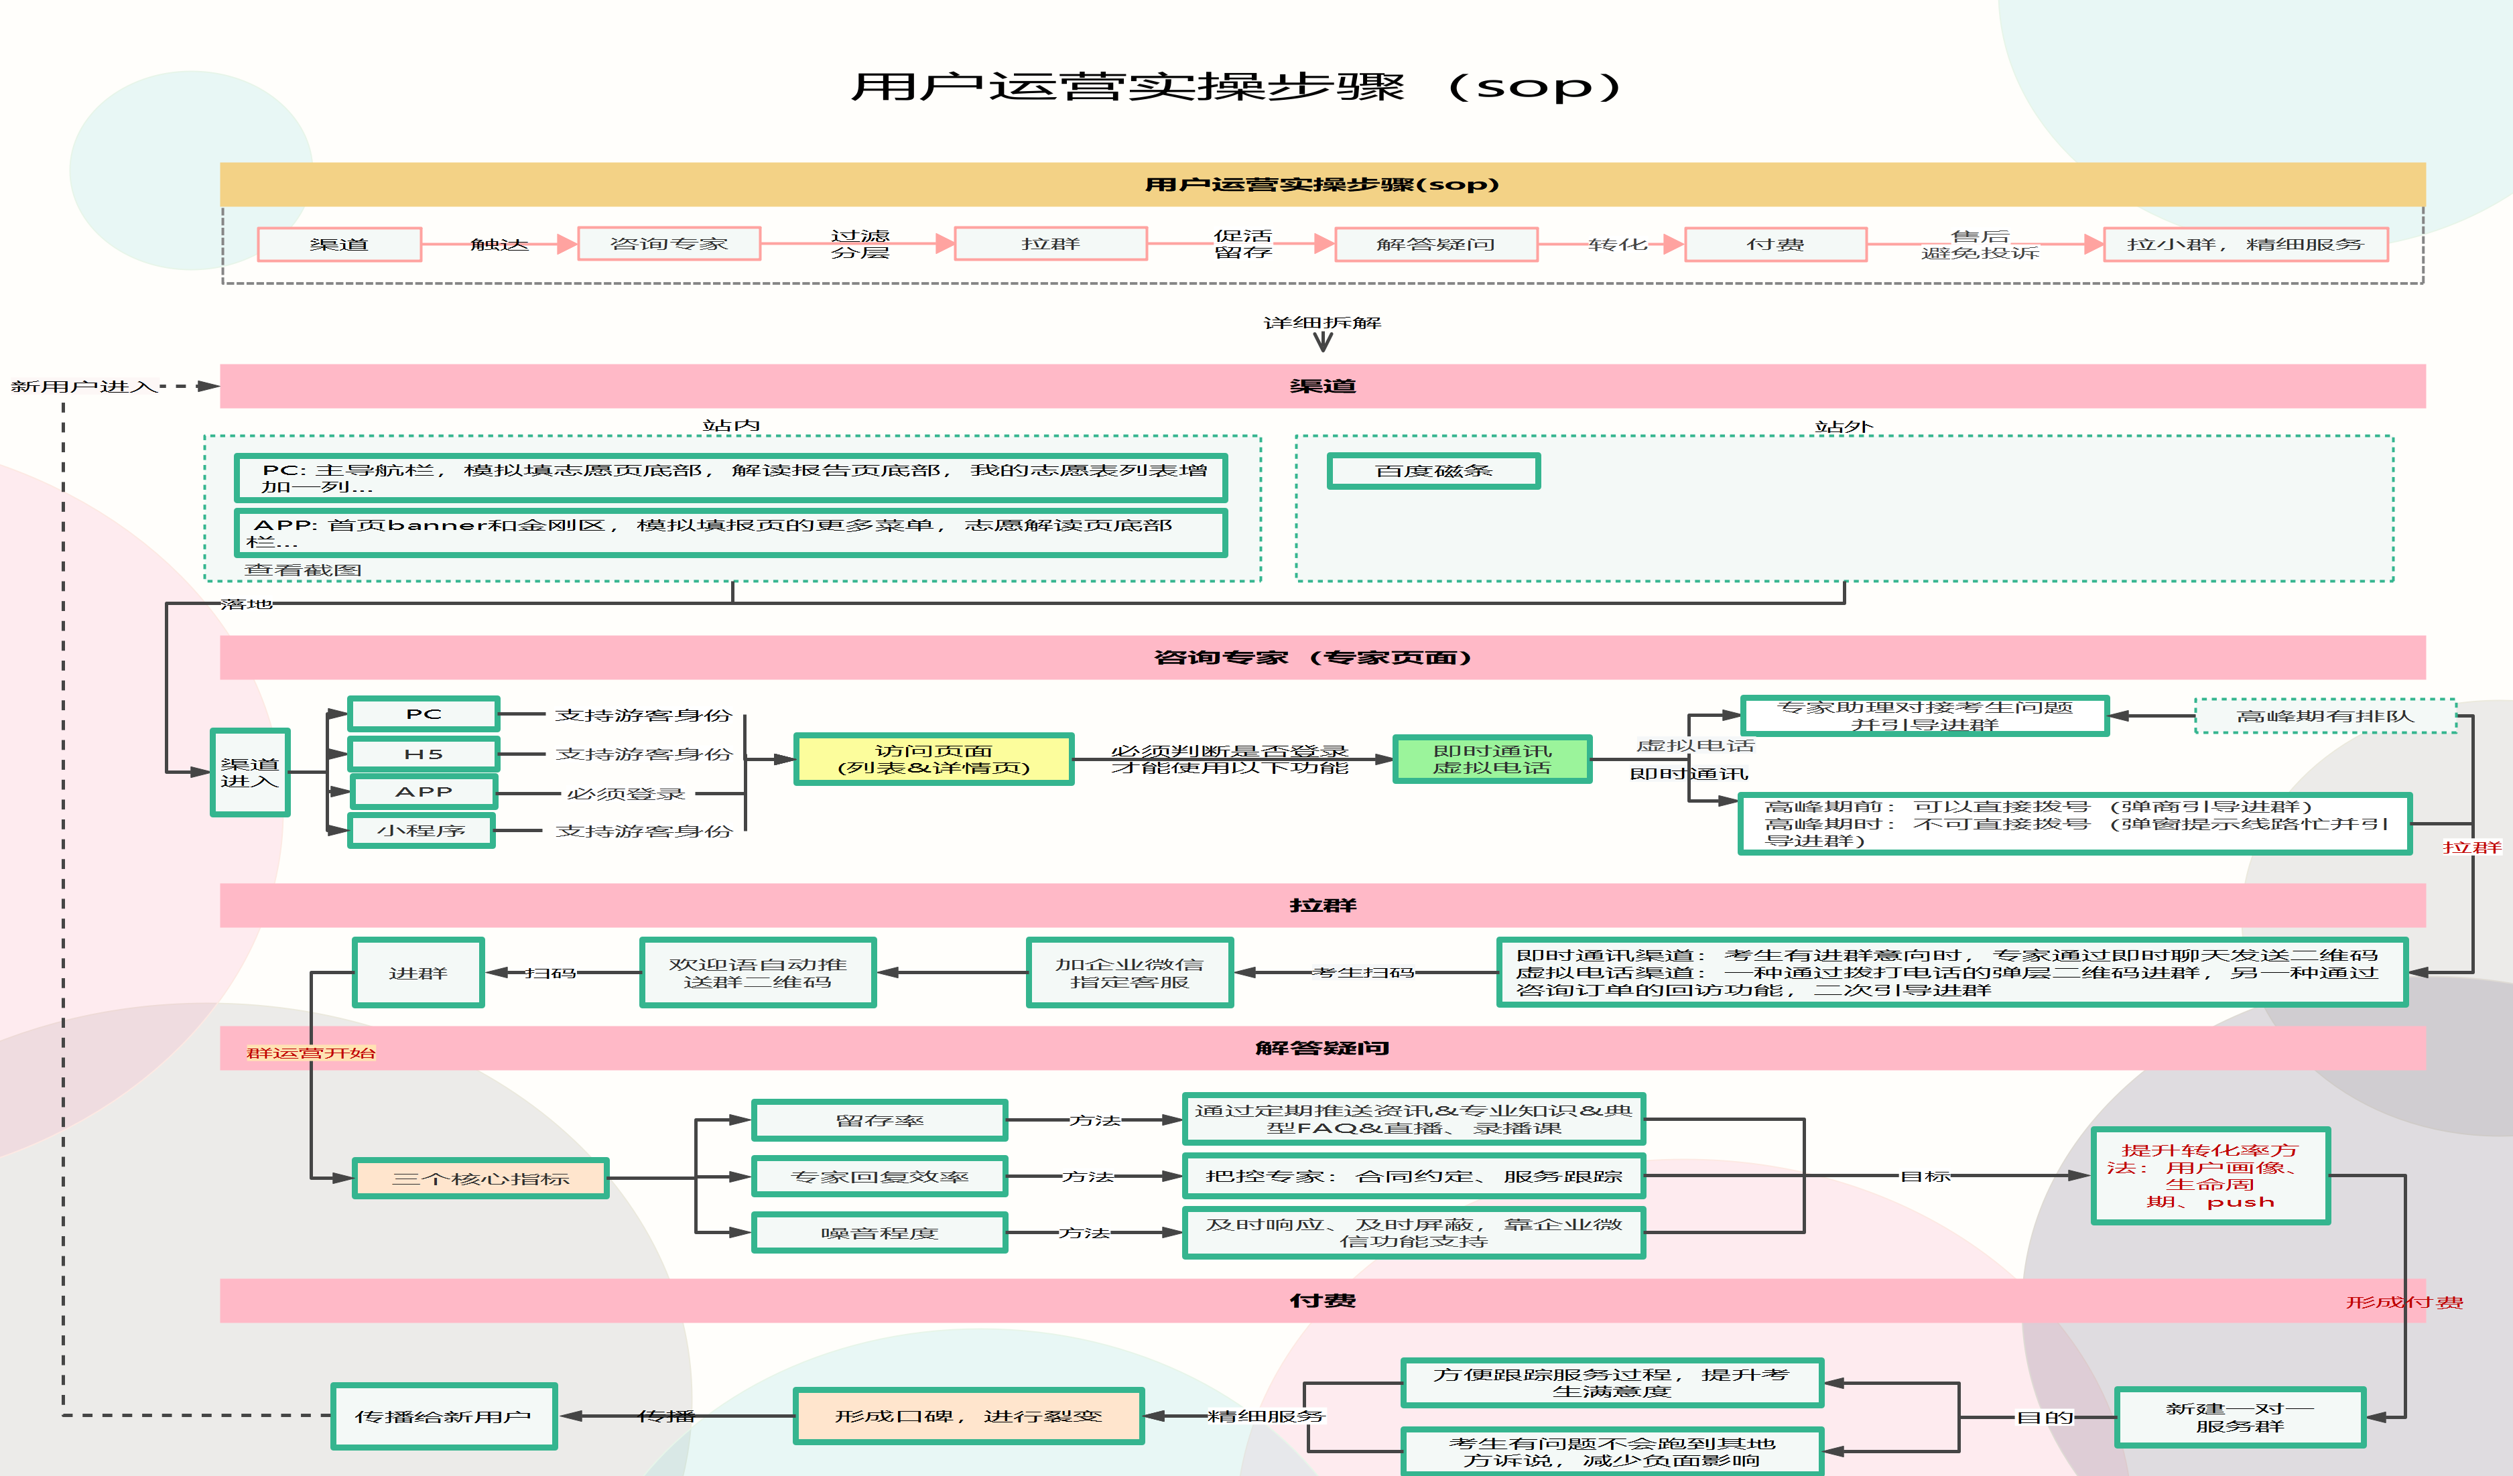Click the 精细服务 connector label

[x=1265, y=1415]
